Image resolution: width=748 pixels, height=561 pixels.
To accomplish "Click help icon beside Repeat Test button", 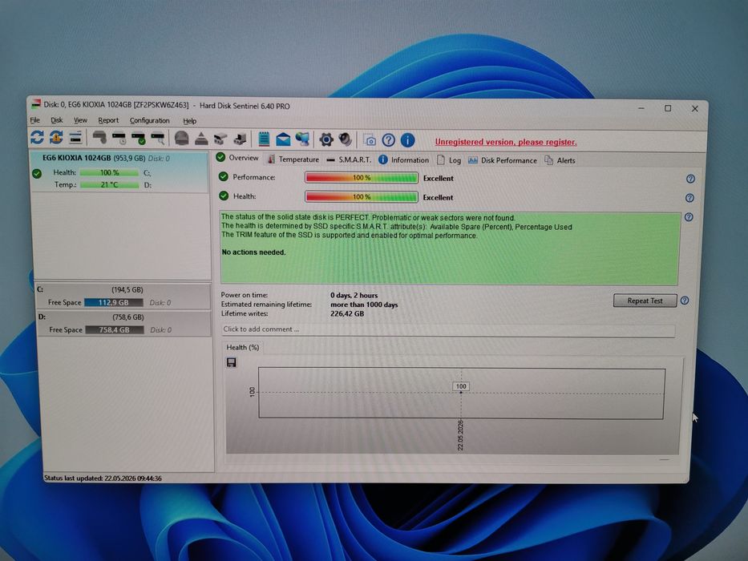I will [685, 301].
